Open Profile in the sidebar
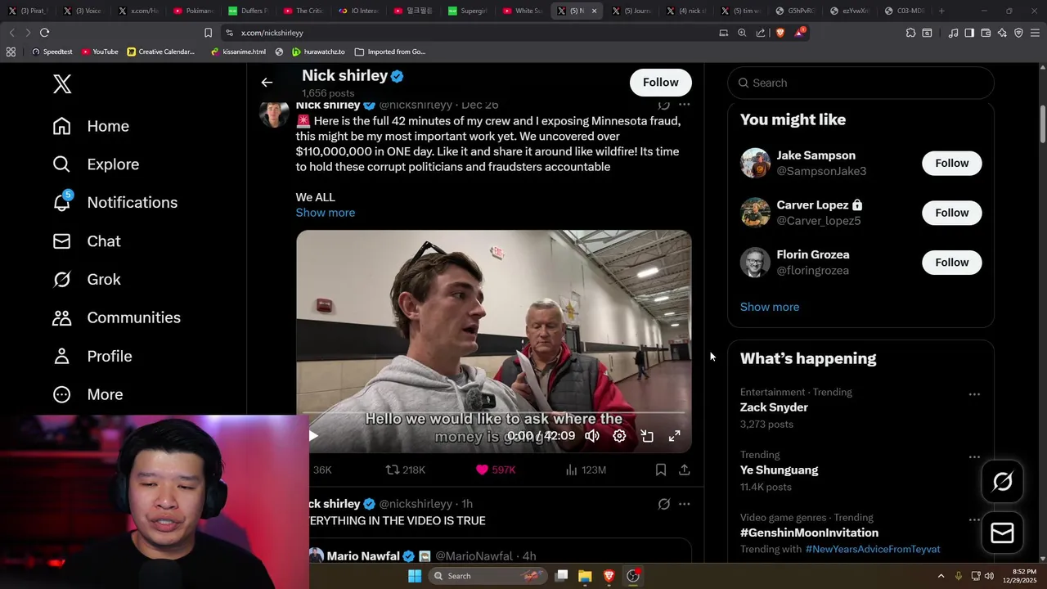Viewport: 1047px width, 589px height. pos(92,356)
